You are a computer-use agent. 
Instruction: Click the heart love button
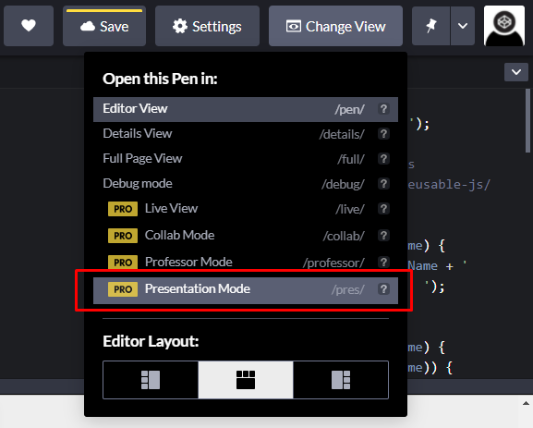coord(29,26)
